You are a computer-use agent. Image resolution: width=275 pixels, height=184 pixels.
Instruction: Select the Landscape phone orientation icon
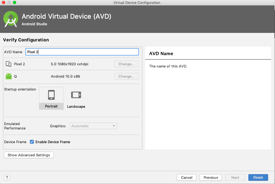point(76,95)
